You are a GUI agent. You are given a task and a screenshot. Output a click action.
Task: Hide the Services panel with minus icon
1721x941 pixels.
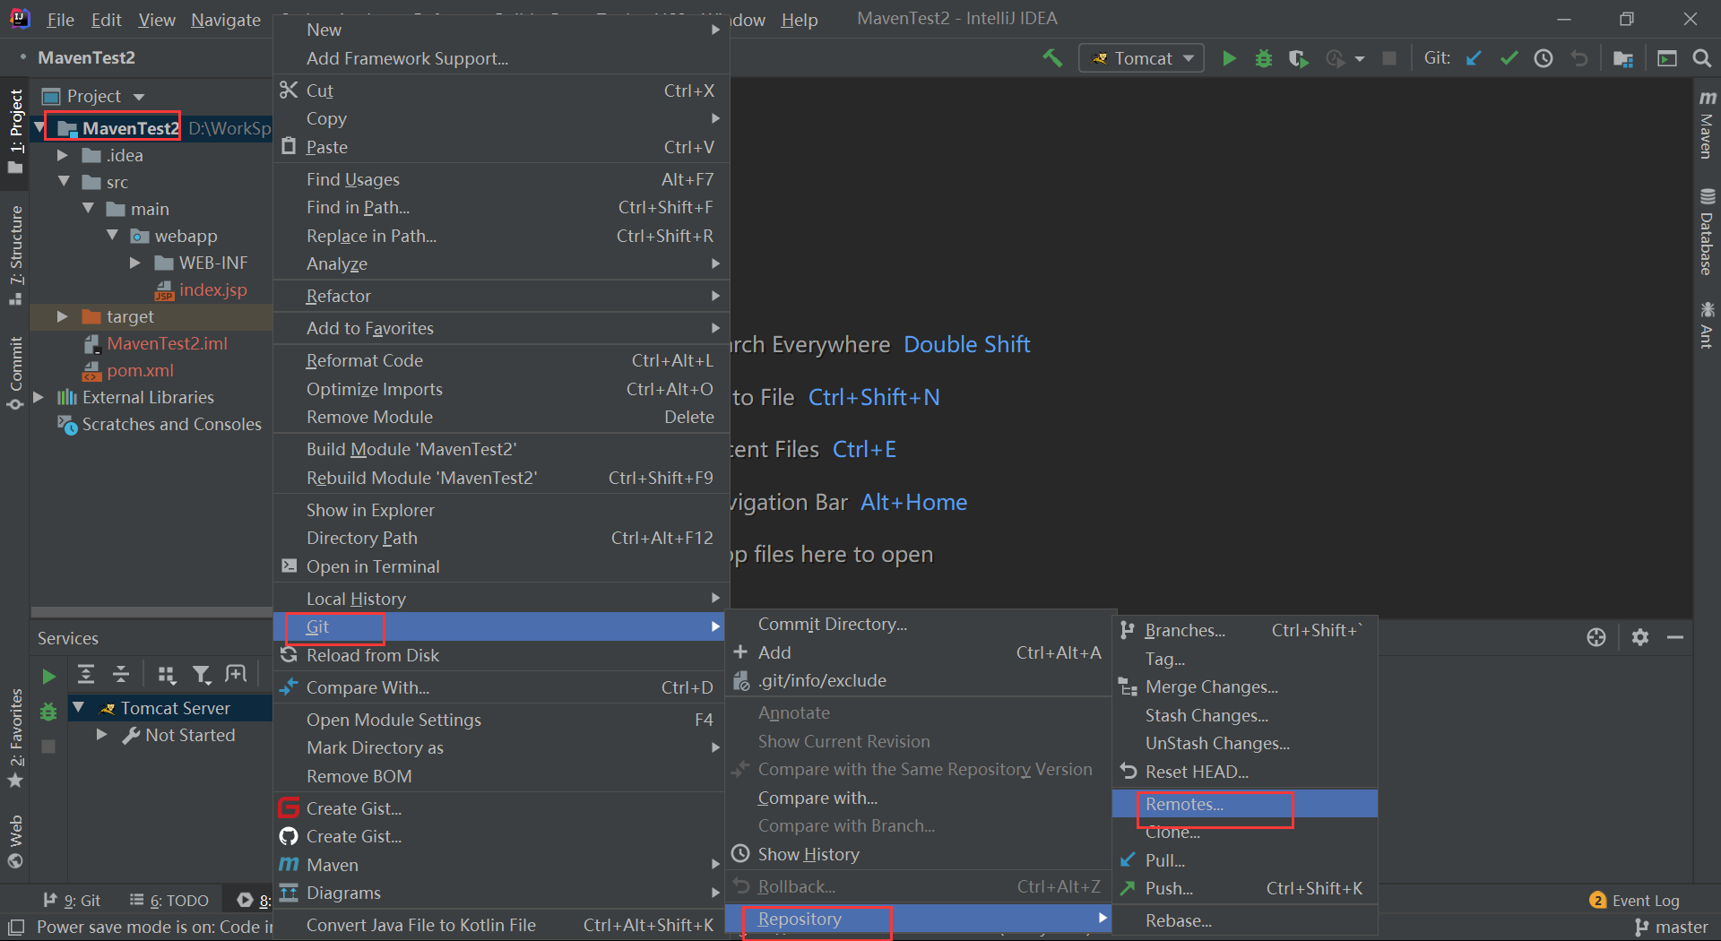1675,637
